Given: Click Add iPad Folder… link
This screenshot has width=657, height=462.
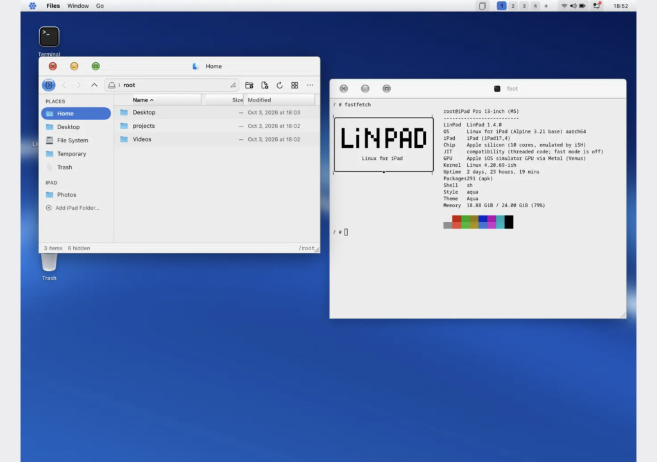Looking at the screenshot, I should pyautogui.click(x=73, y=207).
